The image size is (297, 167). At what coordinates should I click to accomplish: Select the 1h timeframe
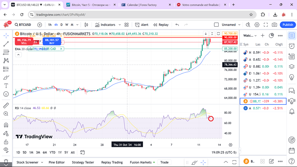click(50, 25)
